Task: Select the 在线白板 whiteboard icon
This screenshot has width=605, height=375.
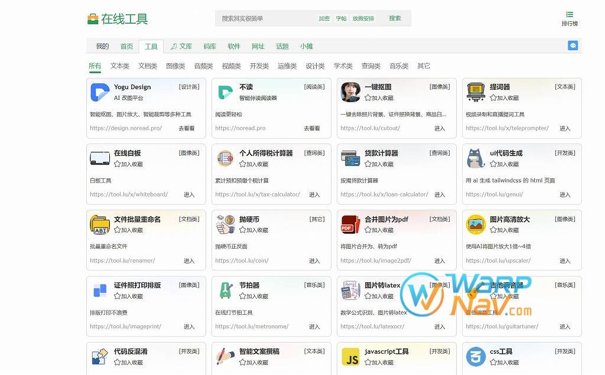Action: pyautogui.click(x=100, y=158)
